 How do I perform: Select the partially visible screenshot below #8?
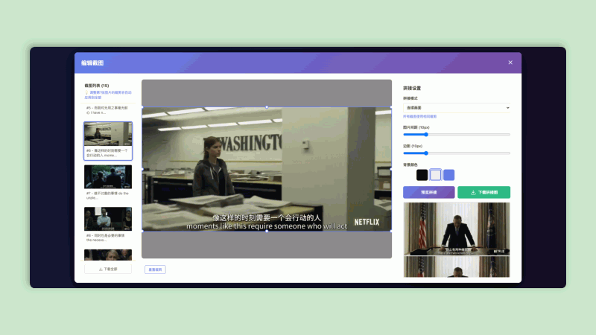click(108, 255)
